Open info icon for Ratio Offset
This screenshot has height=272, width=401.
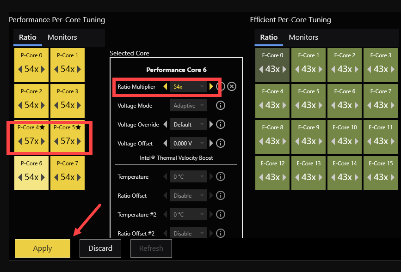coord(221,195)
